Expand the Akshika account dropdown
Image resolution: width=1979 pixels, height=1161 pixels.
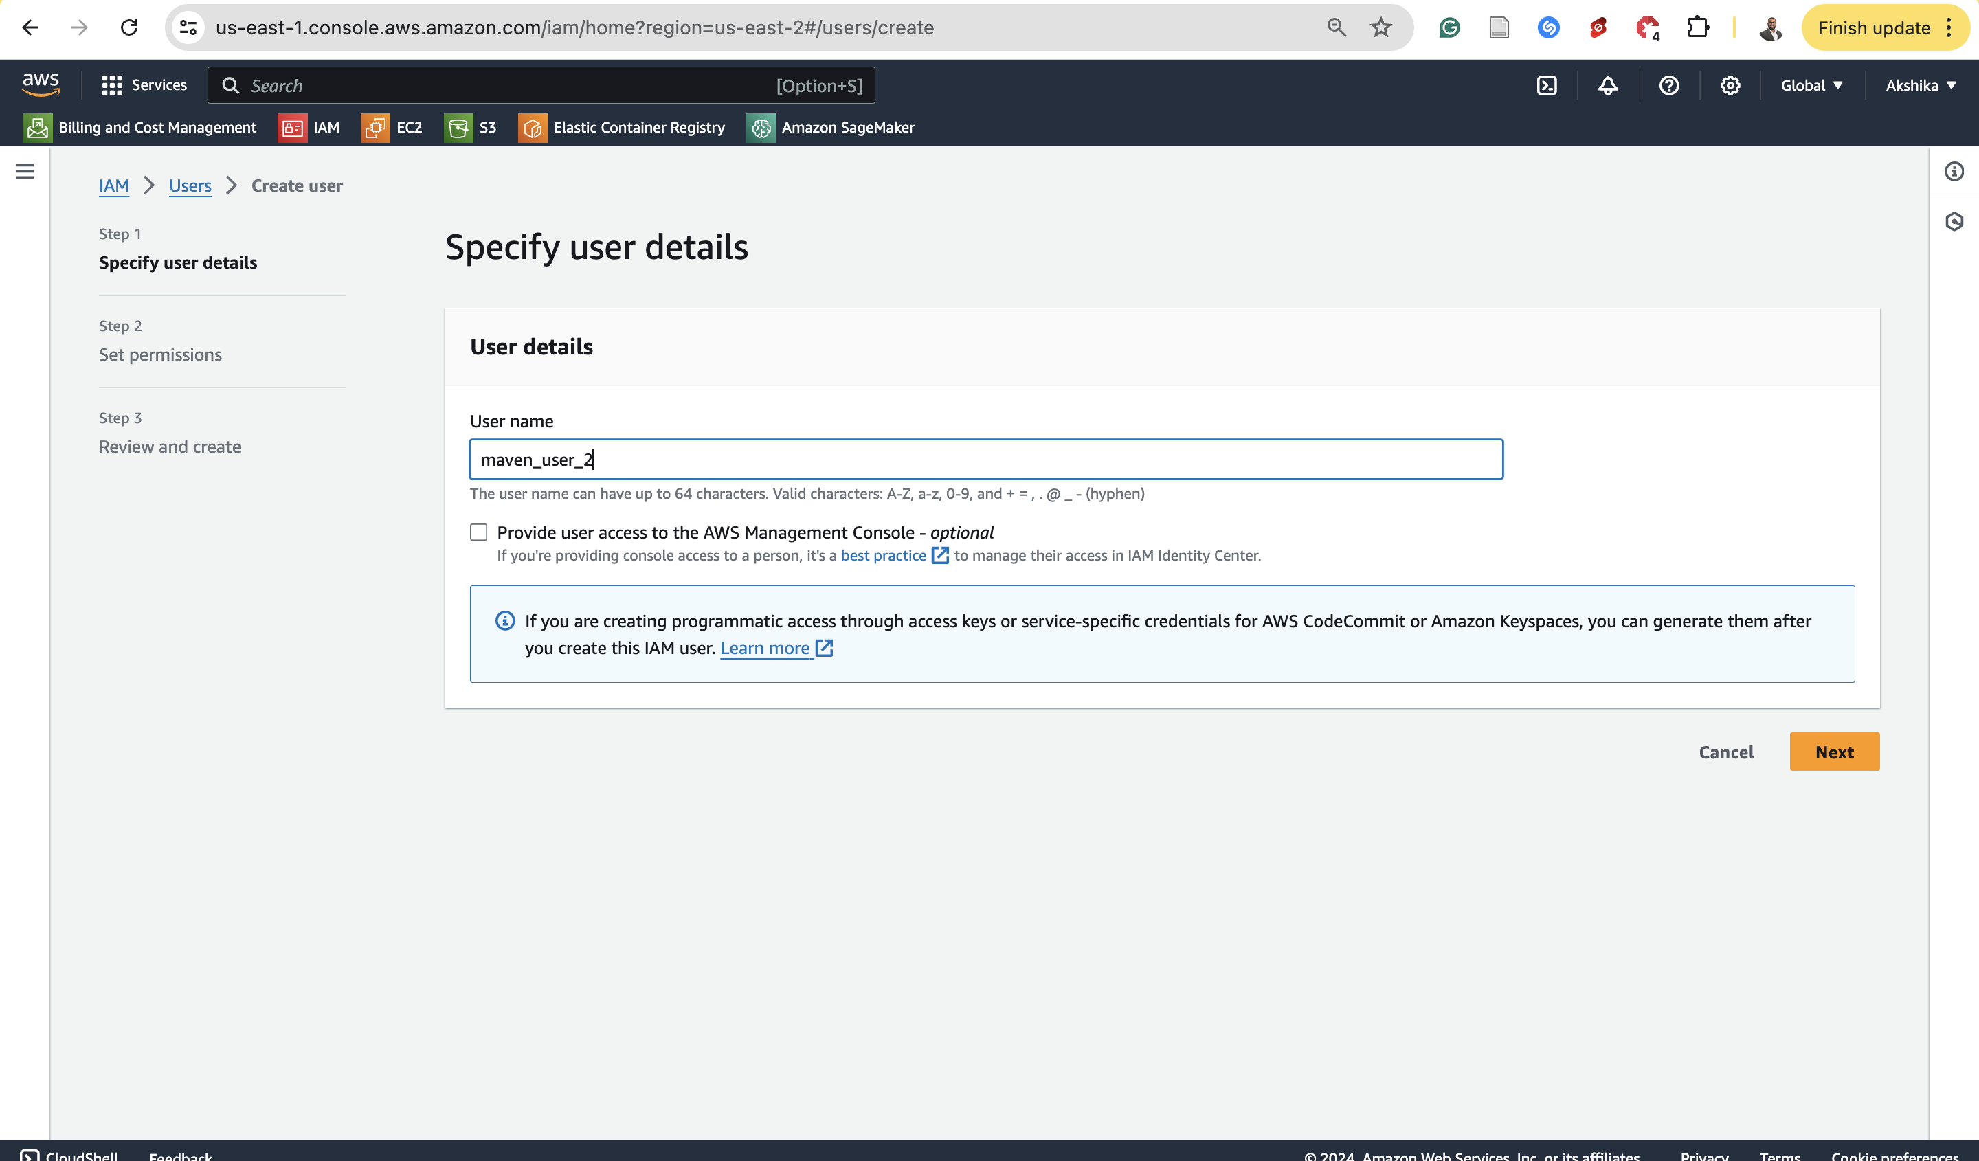point(1920,86)
